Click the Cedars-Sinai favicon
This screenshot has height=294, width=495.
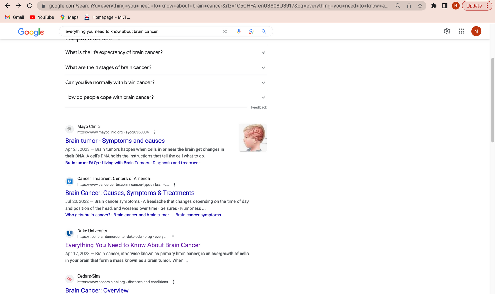coord(69,279)
